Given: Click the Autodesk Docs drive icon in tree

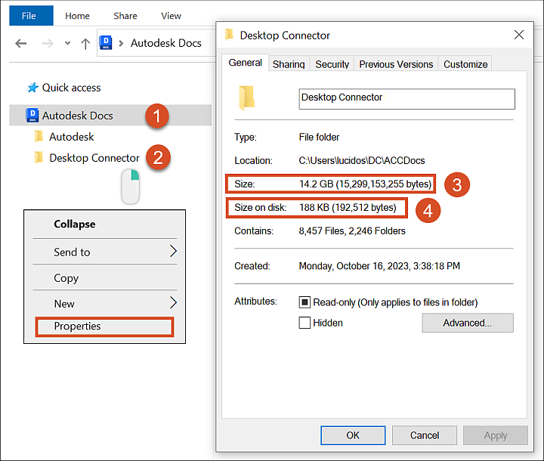Looking at the screenshot, I should click(x=32, y=115).
